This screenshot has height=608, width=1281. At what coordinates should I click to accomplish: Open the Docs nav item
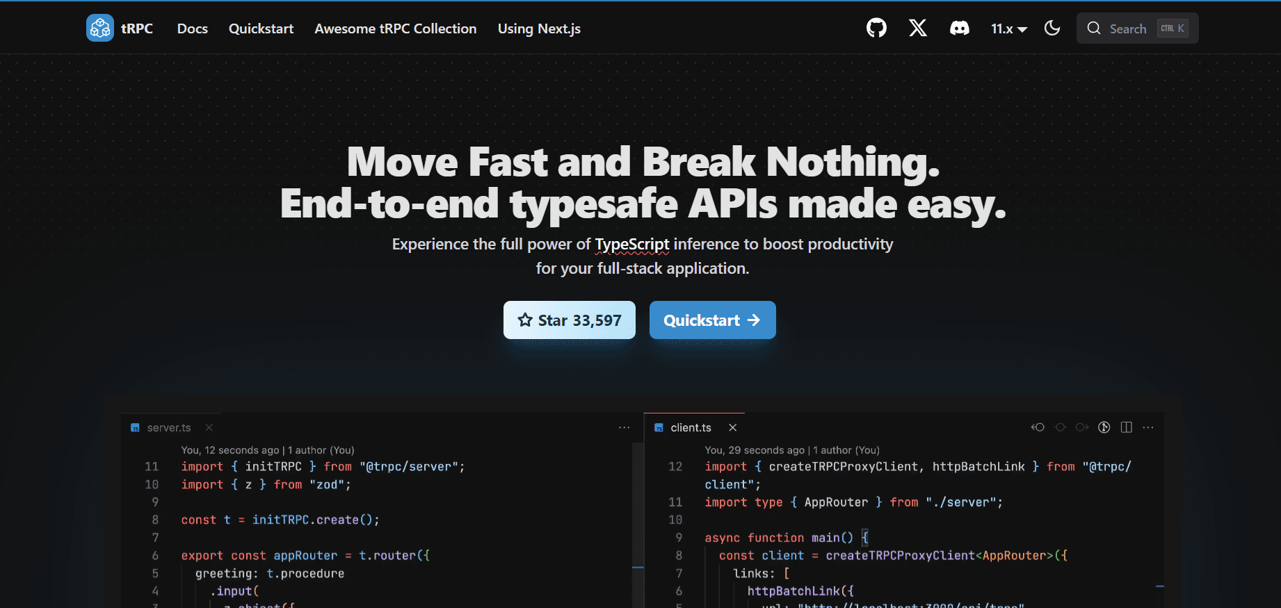click(x=193, y=28)
